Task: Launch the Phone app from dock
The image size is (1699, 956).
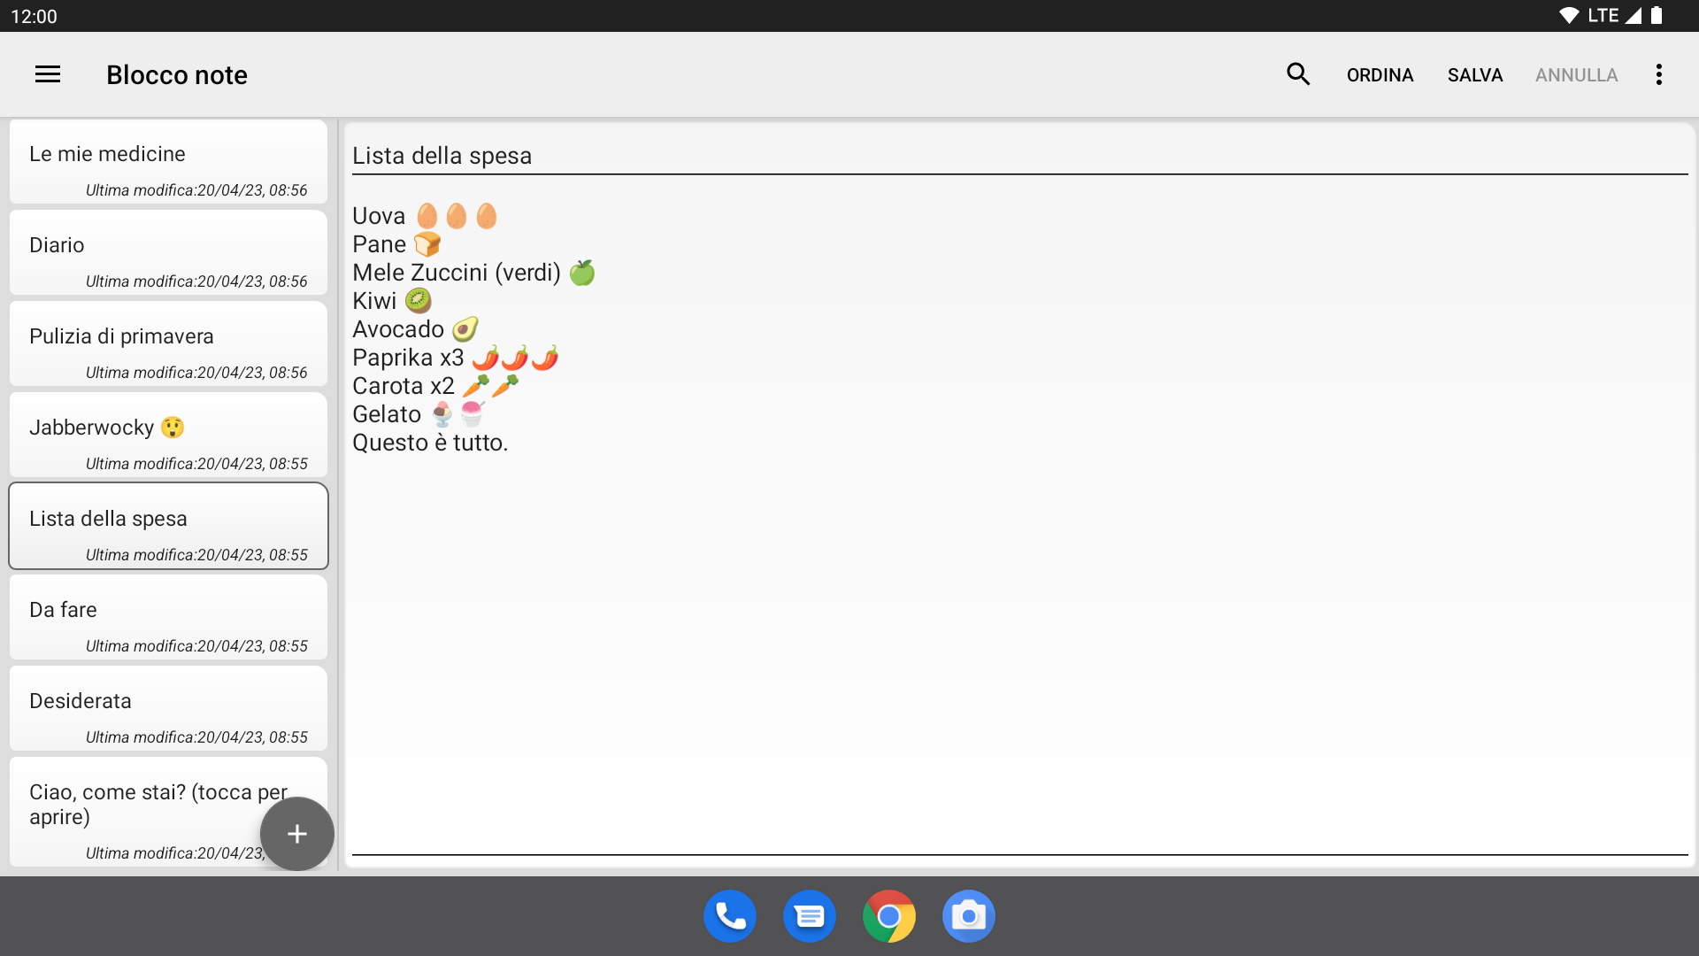Action: pos(730,916)
